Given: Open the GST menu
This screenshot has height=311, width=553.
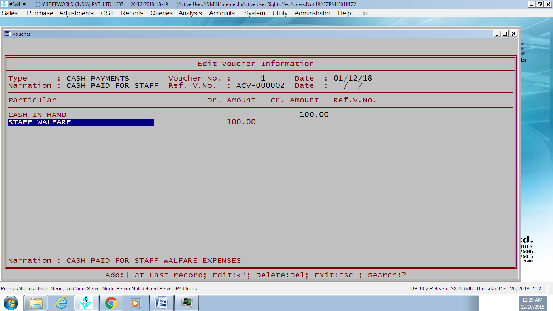Looking at the screenshot, I should 107,13.
